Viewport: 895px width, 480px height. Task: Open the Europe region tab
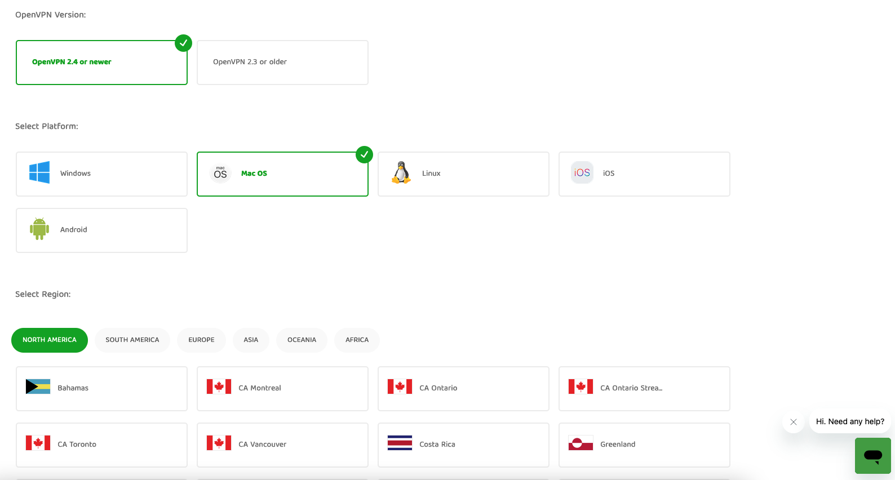click(x=201, y=340)
